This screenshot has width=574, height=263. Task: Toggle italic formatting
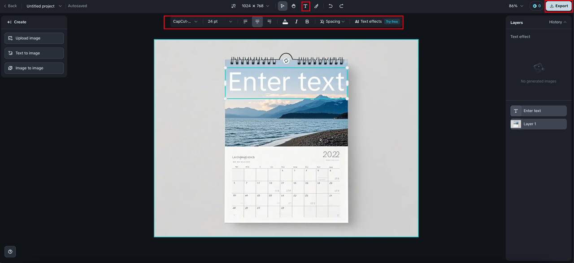point(296,21)
